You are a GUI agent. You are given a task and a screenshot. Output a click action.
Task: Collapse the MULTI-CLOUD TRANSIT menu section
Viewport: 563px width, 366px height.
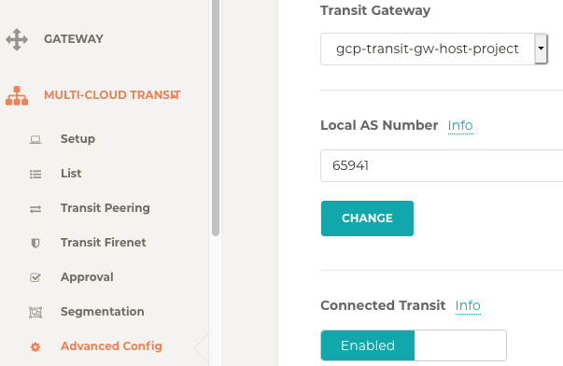pos(112,95)
